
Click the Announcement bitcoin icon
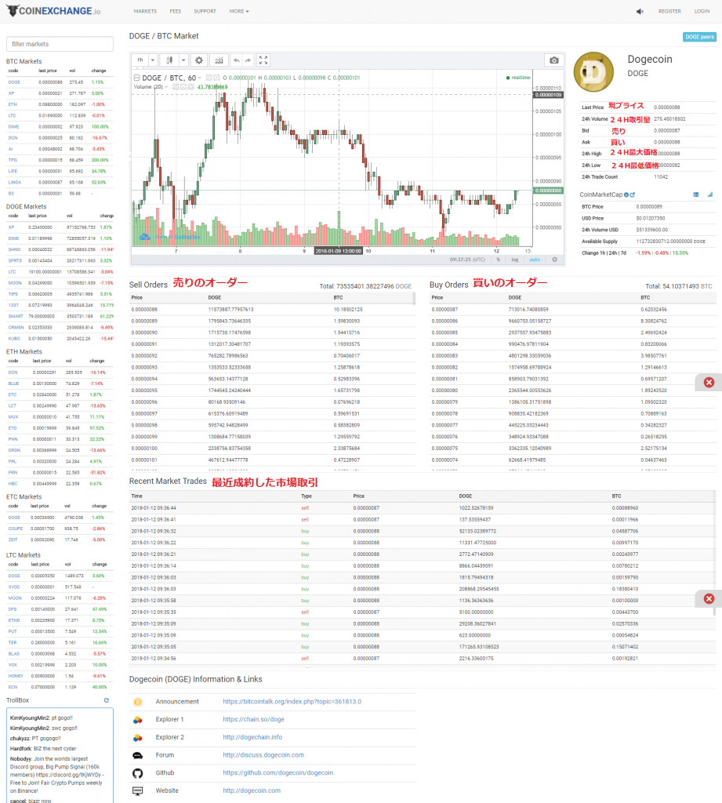pyautogui.click(x=137, y=702)
